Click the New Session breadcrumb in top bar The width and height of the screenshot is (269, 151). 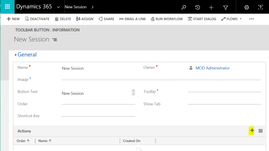pos(76,7)
